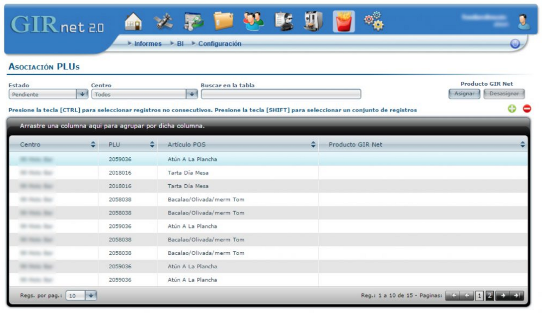Screen dimensions: 542x313
Task: Click the blue power button icon
Action: coord(515,44)
